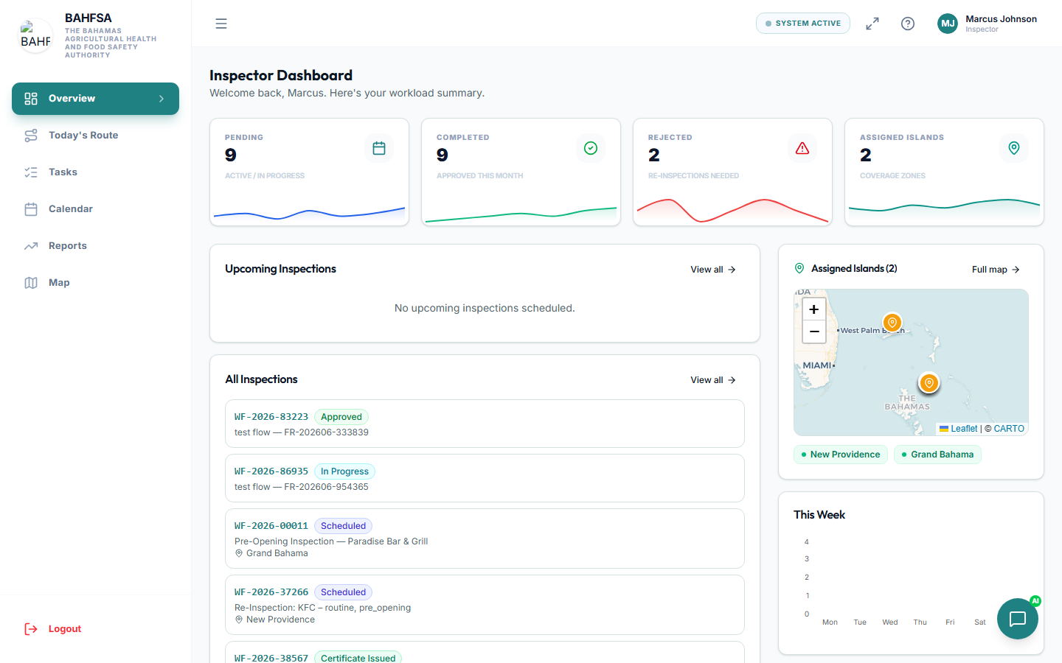Image resolution: width=1062 pixels, height=663 pixels.
Task: Open inspection WF-2026-00011
Action: (x=485, y=539)
